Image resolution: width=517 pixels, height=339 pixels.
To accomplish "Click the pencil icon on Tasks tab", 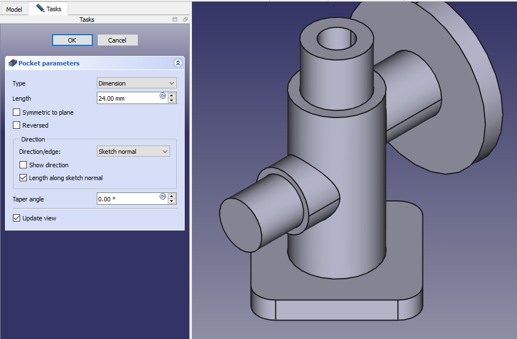I will [x=40, y=8].
